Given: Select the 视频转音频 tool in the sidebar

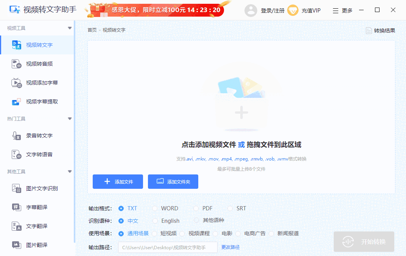Looking at the screenshot, I should point(34,63).
